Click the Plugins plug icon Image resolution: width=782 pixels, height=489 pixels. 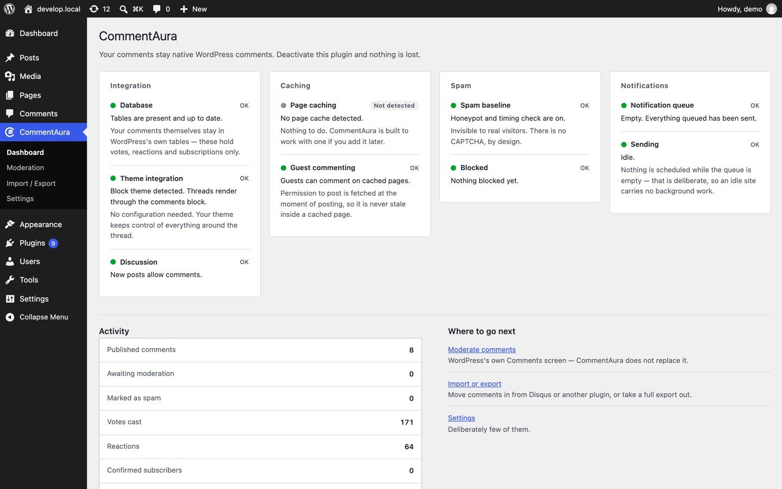tap(10, 243)
